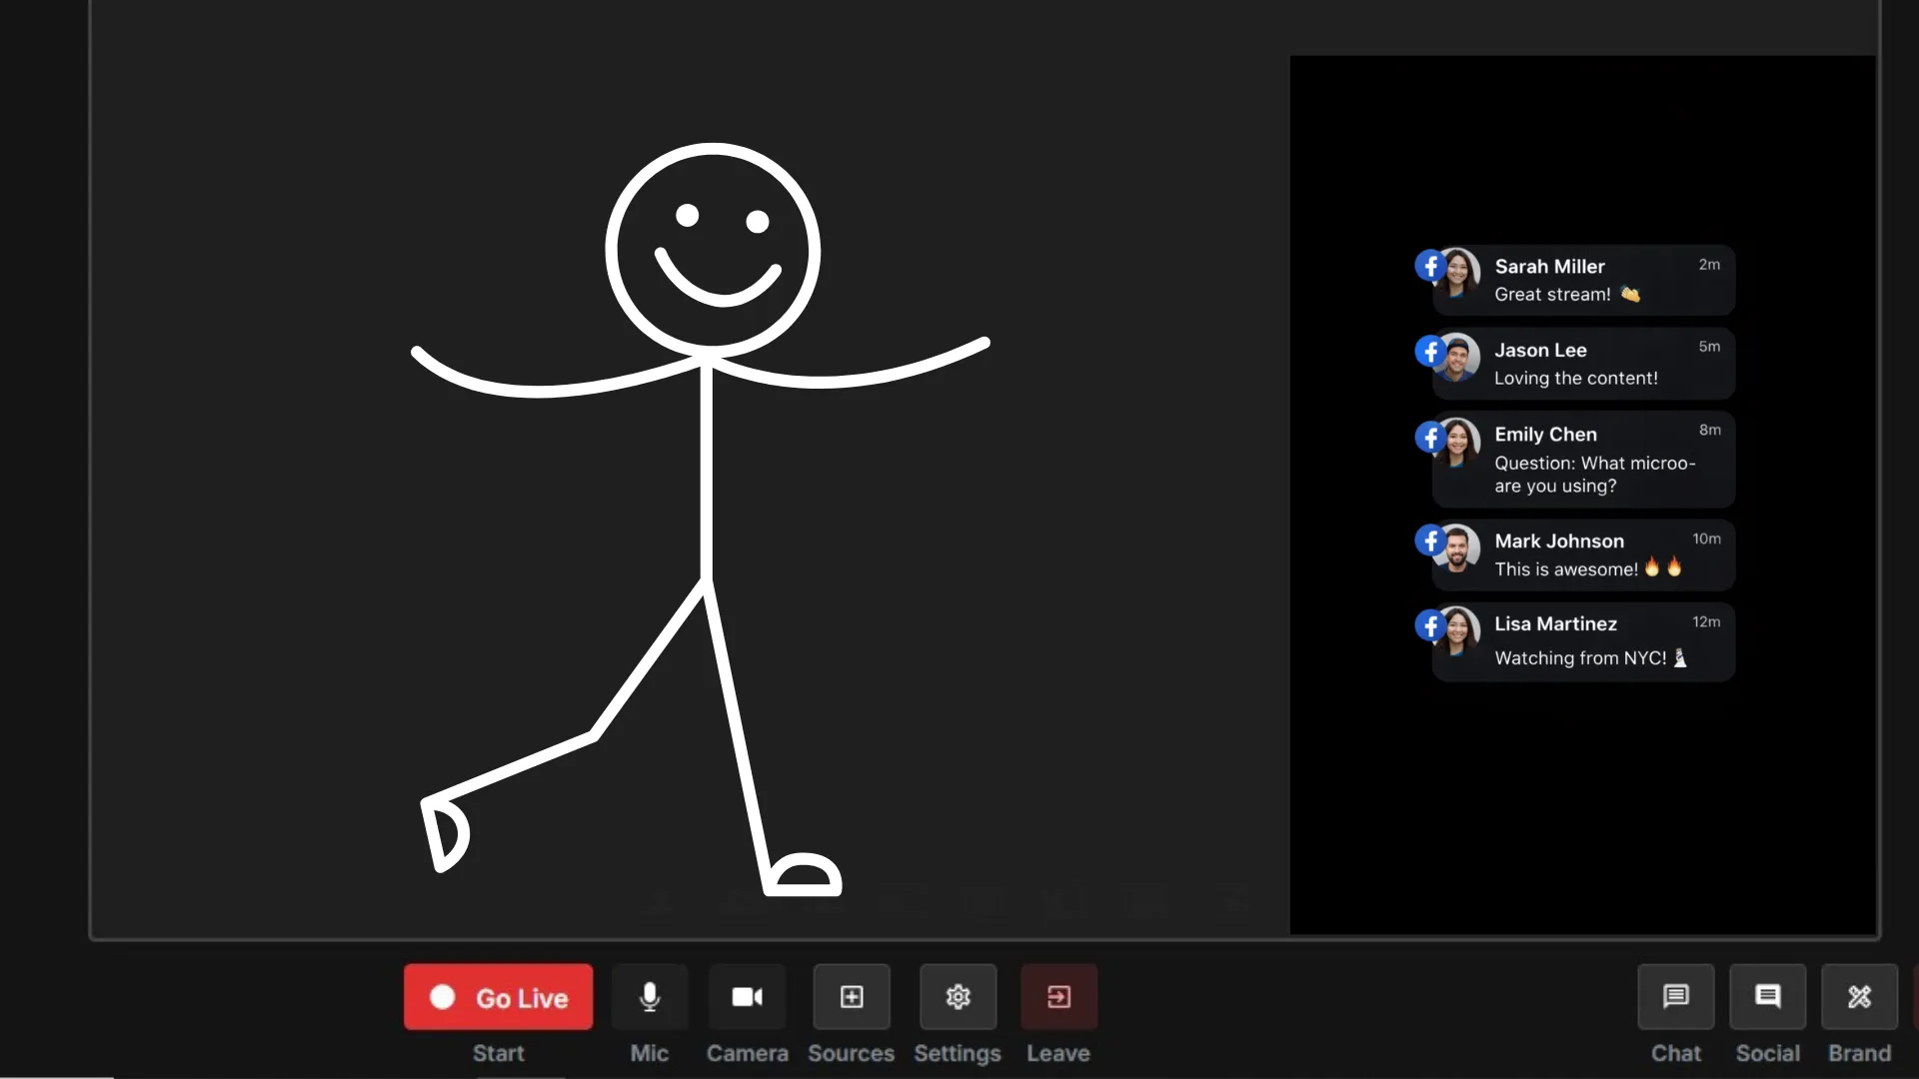Click the name 'Emily Chen'

click(x=1545, y=435)
